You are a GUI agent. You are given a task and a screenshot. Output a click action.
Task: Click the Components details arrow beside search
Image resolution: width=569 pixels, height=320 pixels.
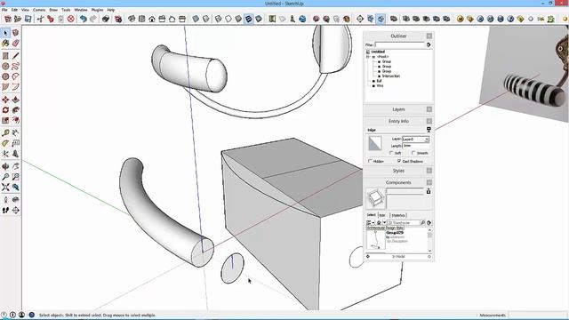(x=429, y=222)
